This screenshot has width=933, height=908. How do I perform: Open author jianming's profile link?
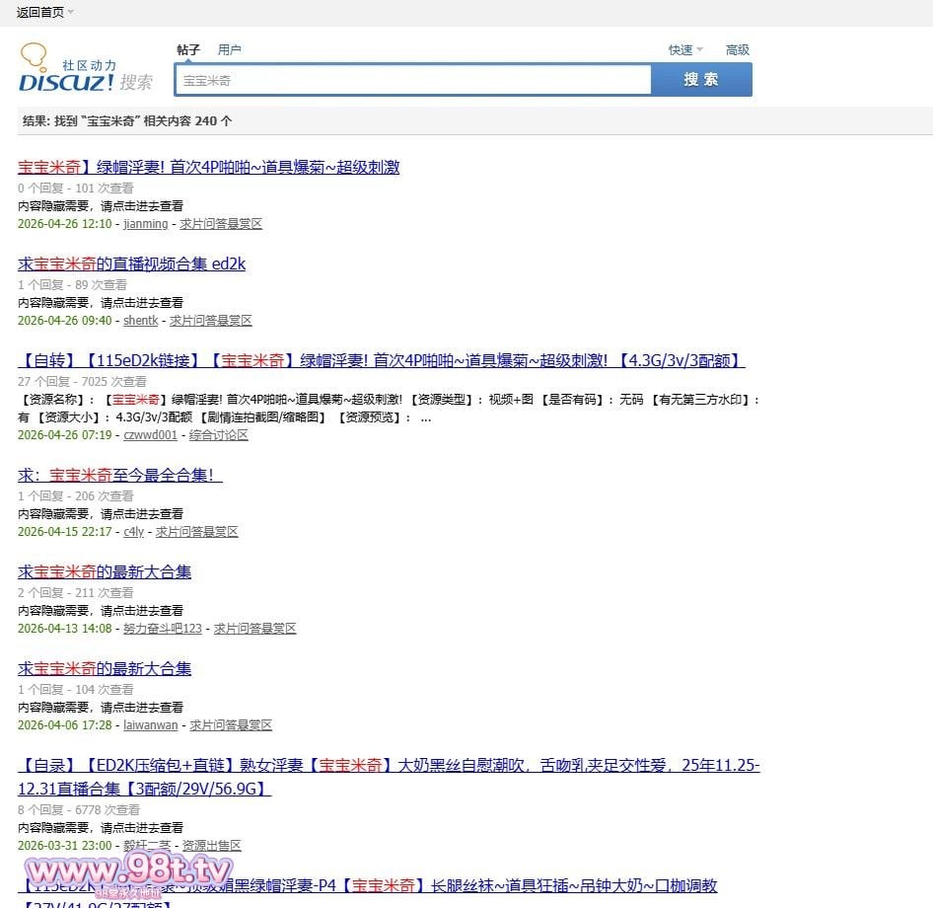(x=145, y=224)
